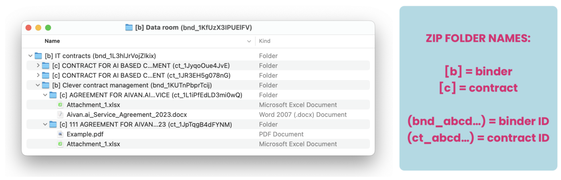Expand the ct_1JyqoOue4JvE contract folder

click(x=38, y=66)
